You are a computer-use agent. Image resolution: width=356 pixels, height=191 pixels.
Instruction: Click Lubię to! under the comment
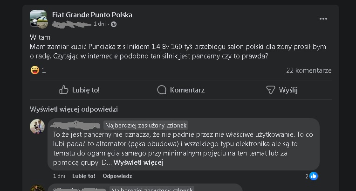(x=84, y=176)
